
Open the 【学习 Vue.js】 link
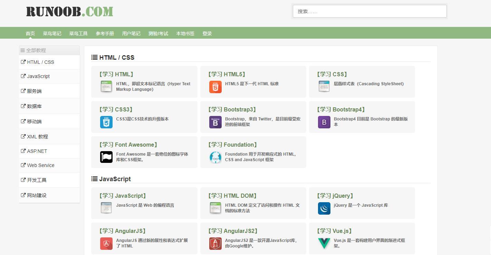(x=334, y=231)
